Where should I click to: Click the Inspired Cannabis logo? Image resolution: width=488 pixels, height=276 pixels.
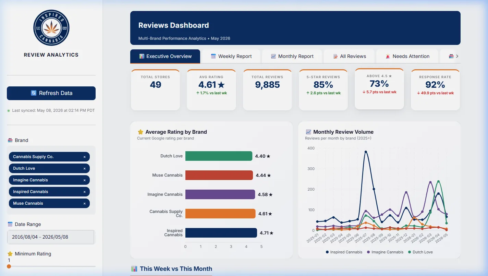51,28
